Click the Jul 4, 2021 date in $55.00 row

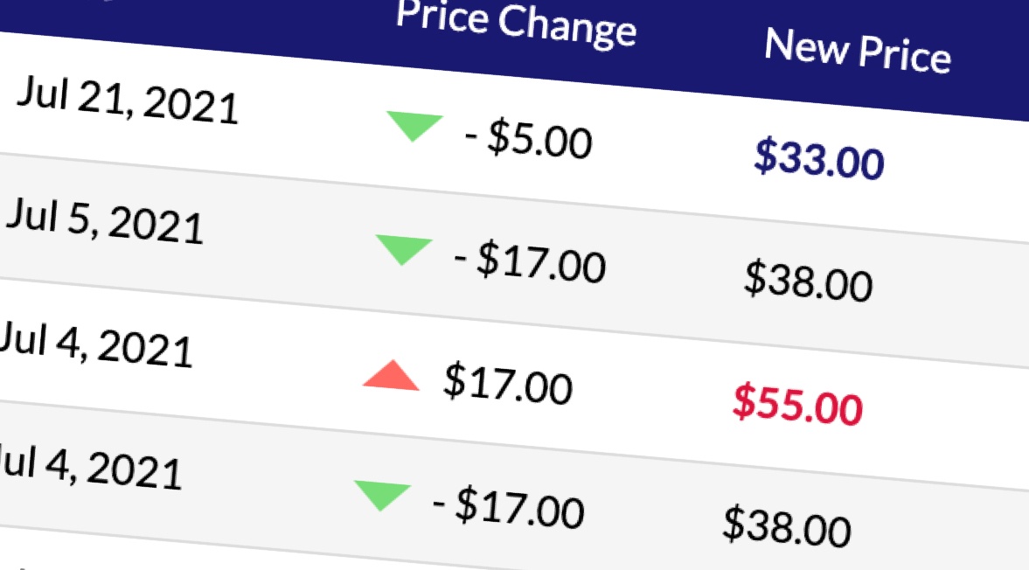click(94, 344)
